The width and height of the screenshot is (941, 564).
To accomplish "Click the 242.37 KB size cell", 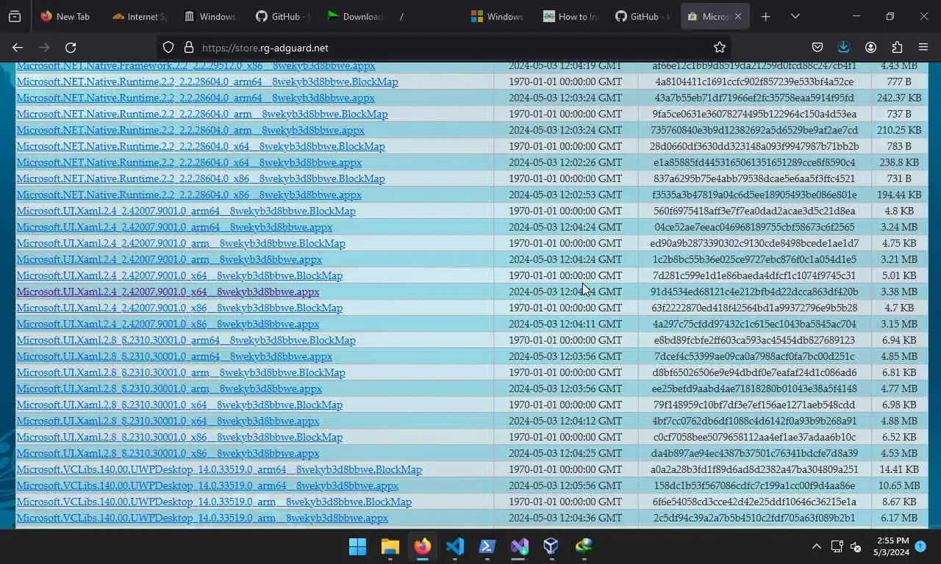I will pyautogui.click(x=898, y=98).
